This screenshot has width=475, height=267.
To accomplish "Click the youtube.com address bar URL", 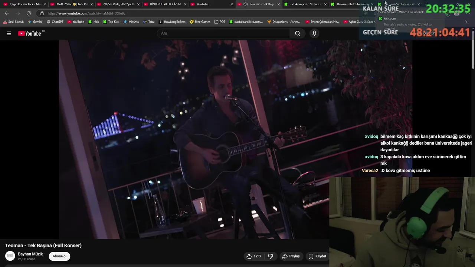I will 86,13.
